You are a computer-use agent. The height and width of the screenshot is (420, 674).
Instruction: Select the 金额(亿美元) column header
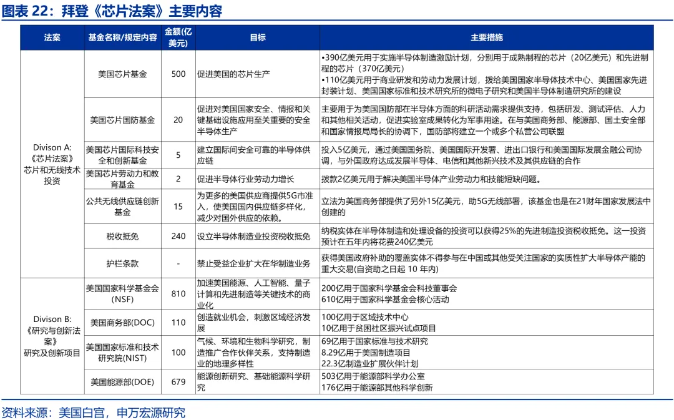click(178, 37)
